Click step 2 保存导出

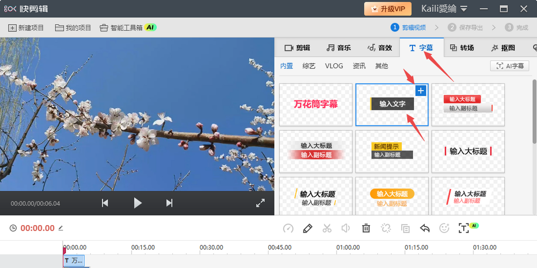(x=465, y=28)
